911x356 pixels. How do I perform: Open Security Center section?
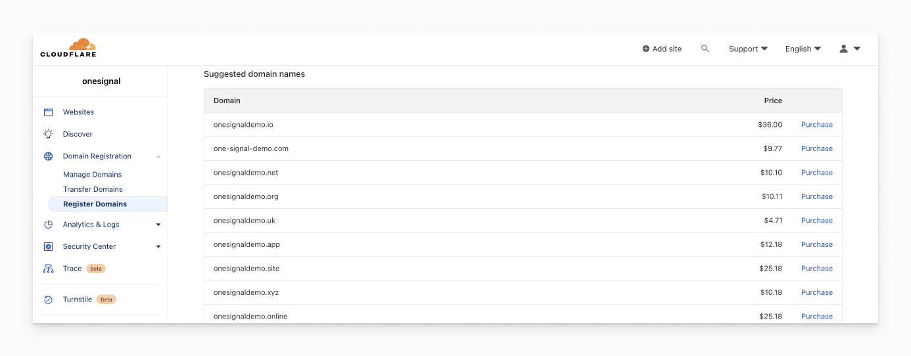click(x=89, y=246)
